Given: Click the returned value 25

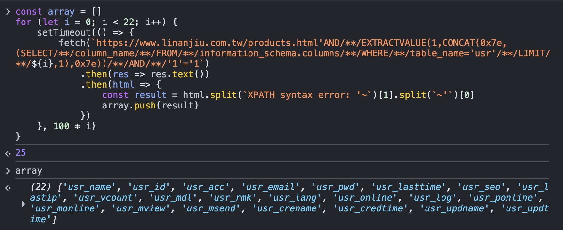Looking at the screenshot, I should pos(21,153).
